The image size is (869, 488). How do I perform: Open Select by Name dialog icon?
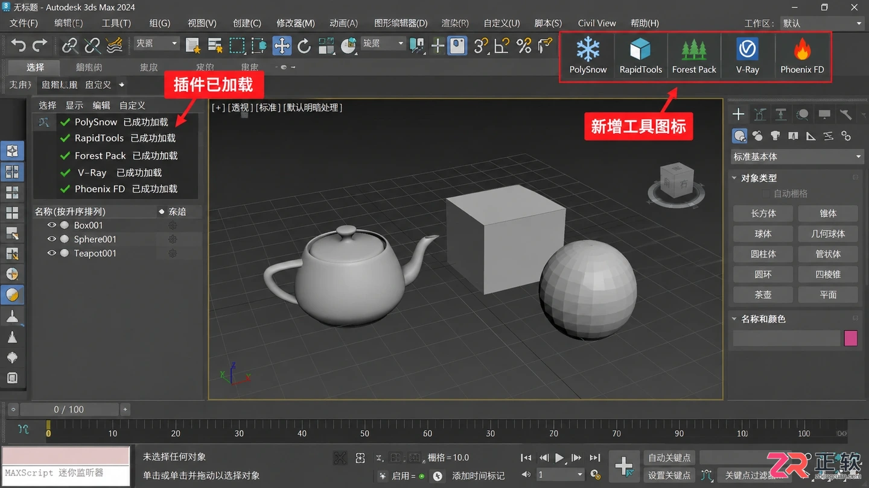click(x=215, y=45)
